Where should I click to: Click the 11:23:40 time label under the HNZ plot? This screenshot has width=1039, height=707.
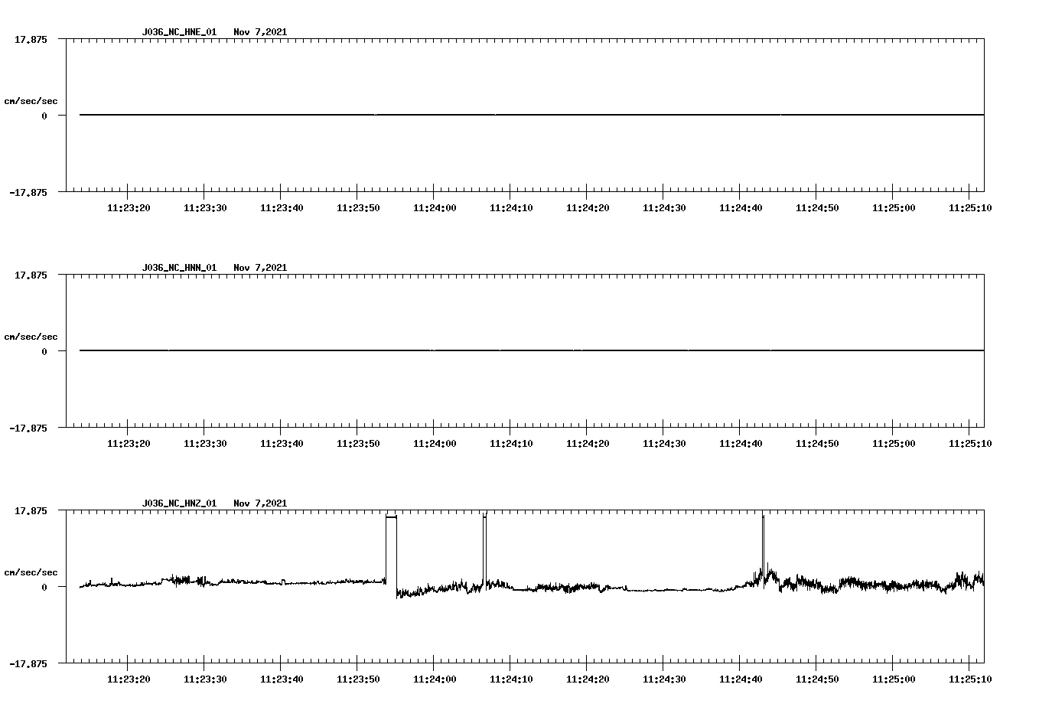[281, 679]
